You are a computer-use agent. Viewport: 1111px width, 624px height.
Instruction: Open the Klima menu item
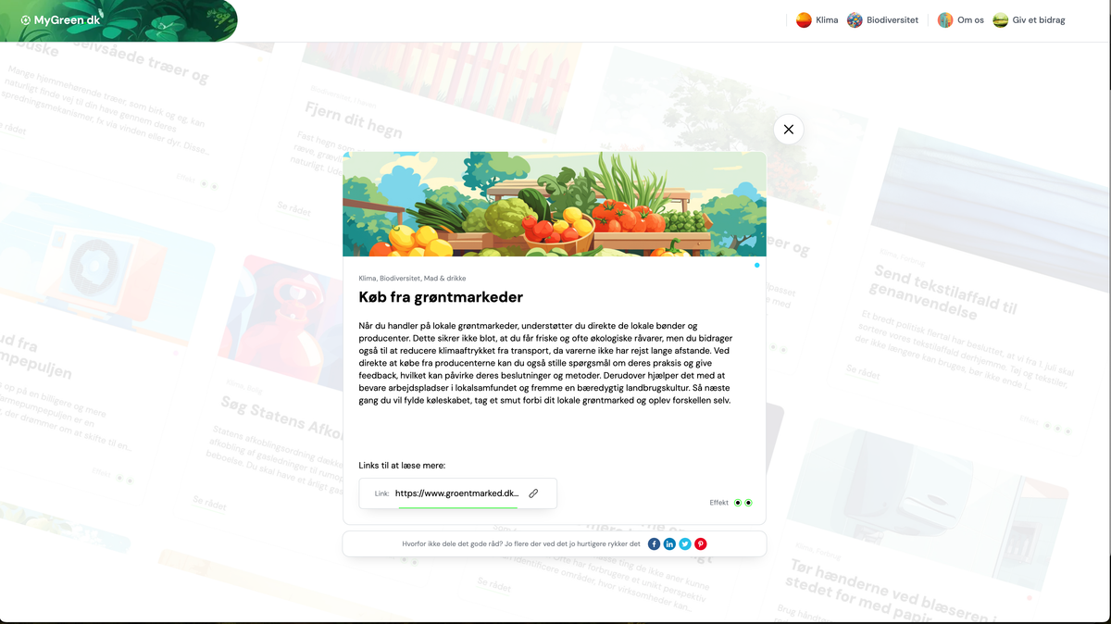pos(818,19)
